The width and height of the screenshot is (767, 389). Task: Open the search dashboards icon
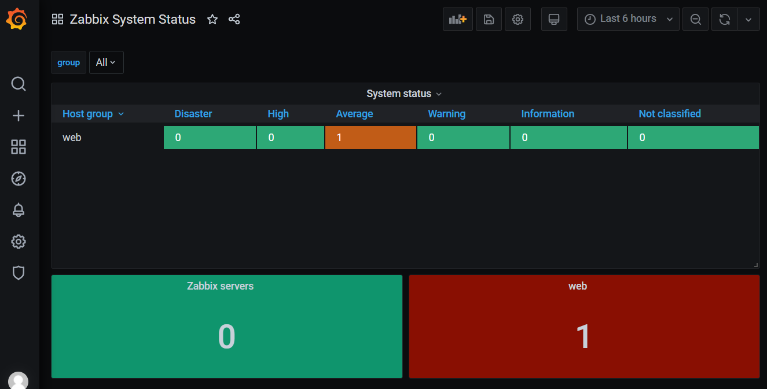[19, 84]
